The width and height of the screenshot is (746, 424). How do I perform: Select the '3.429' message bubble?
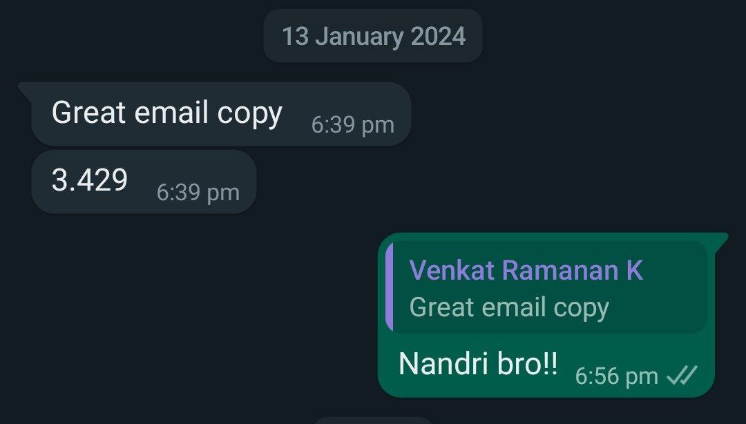pos(144,182)
